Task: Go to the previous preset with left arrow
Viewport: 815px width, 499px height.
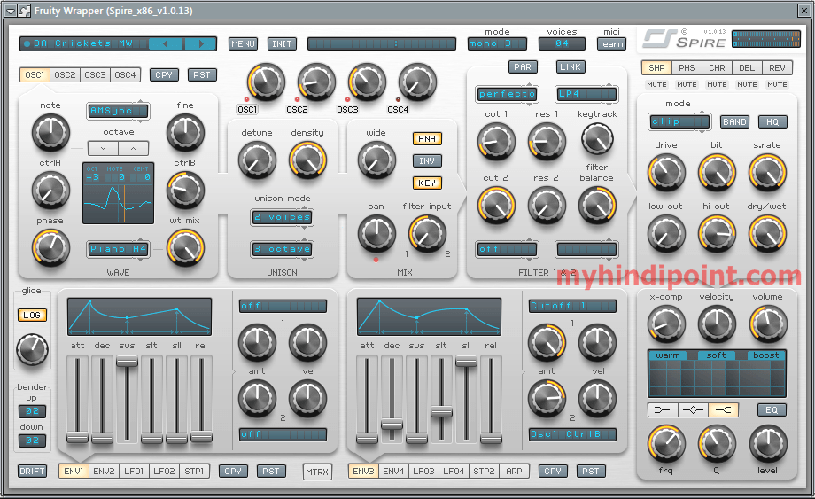Action: click(x=166, y=43)
